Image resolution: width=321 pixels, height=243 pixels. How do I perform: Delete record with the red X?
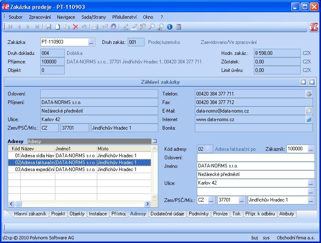(76, 27)
